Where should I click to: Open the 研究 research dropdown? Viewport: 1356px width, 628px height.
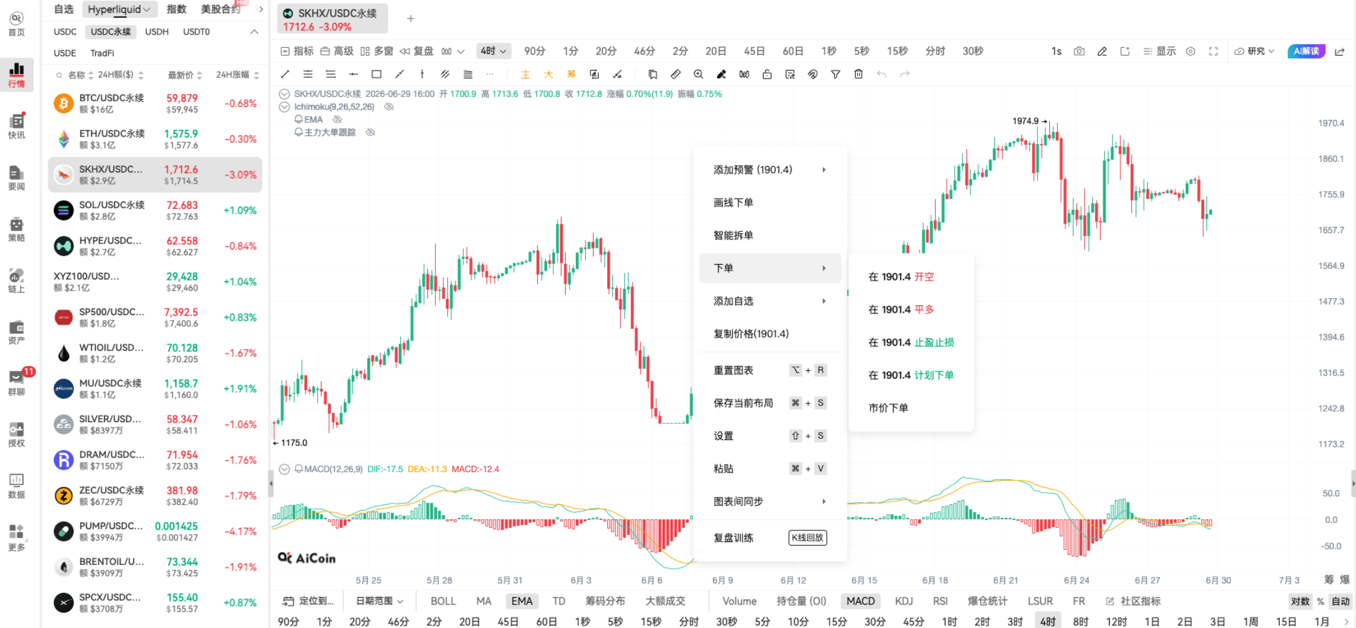coord(1254,51)
